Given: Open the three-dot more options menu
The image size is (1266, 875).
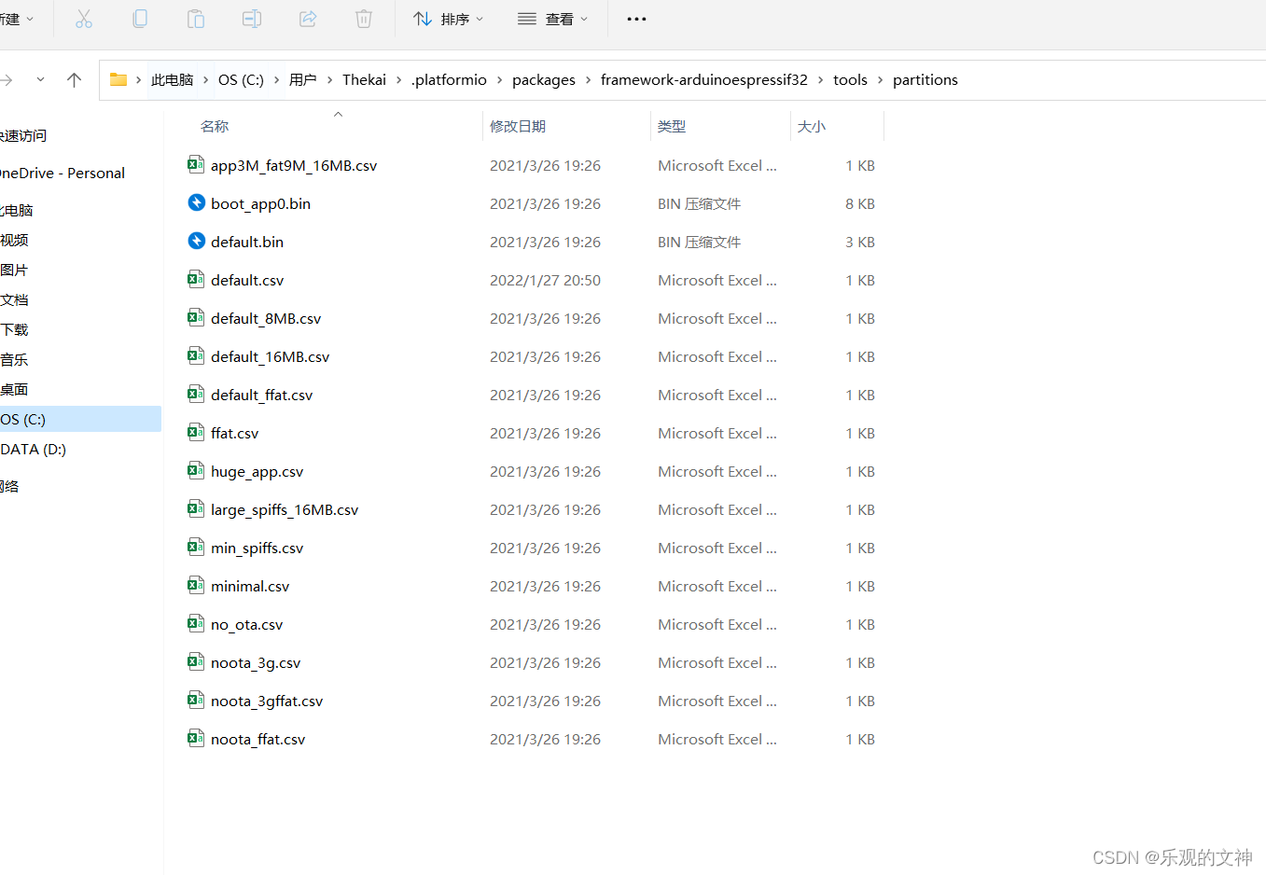Looking at the screenshot, I should (x=636, y=19).
